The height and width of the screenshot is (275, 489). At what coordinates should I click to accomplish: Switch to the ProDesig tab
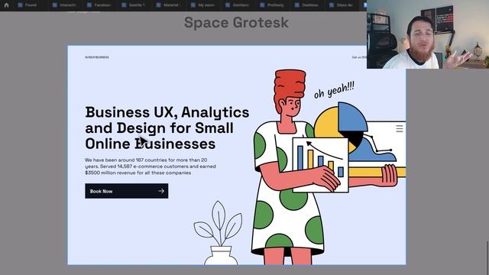coord(272,5)
